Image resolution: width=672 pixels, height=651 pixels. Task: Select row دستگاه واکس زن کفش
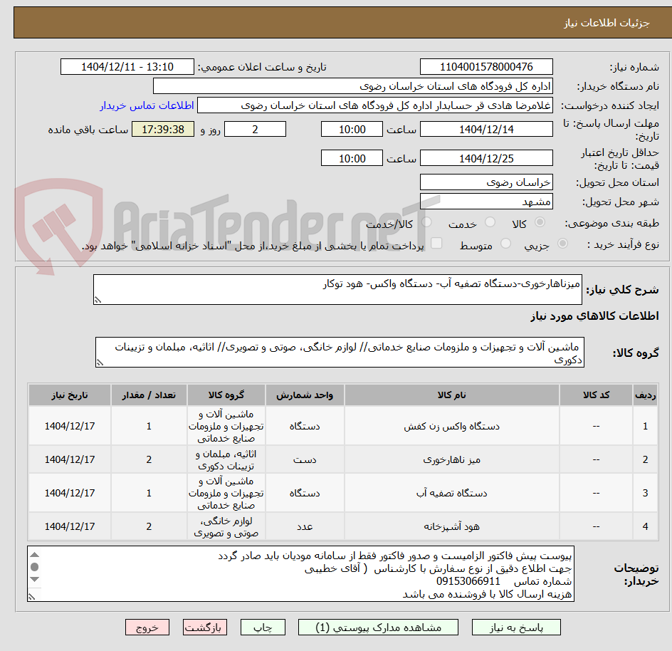[343, 426]
